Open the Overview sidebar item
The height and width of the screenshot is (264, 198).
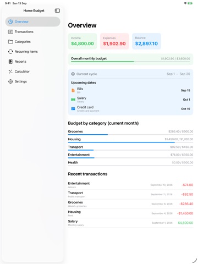32,21
